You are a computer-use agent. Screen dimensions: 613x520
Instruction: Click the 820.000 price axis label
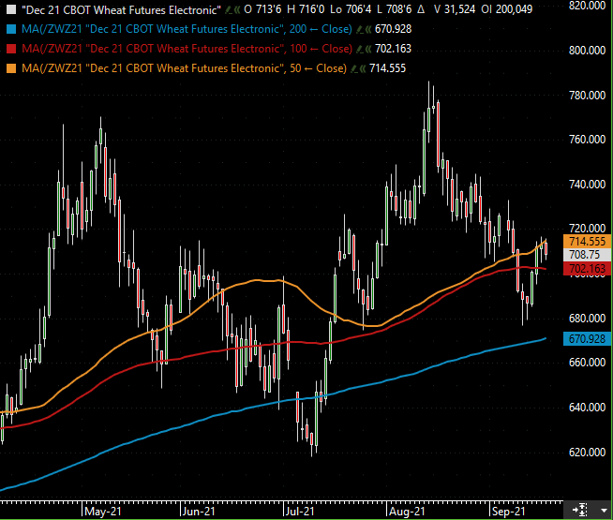point(587,6)
